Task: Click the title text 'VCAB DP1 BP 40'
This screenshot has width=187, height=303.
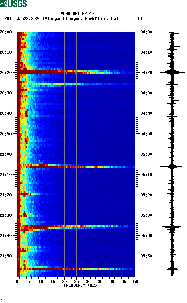Action: [x=77, y=14]
